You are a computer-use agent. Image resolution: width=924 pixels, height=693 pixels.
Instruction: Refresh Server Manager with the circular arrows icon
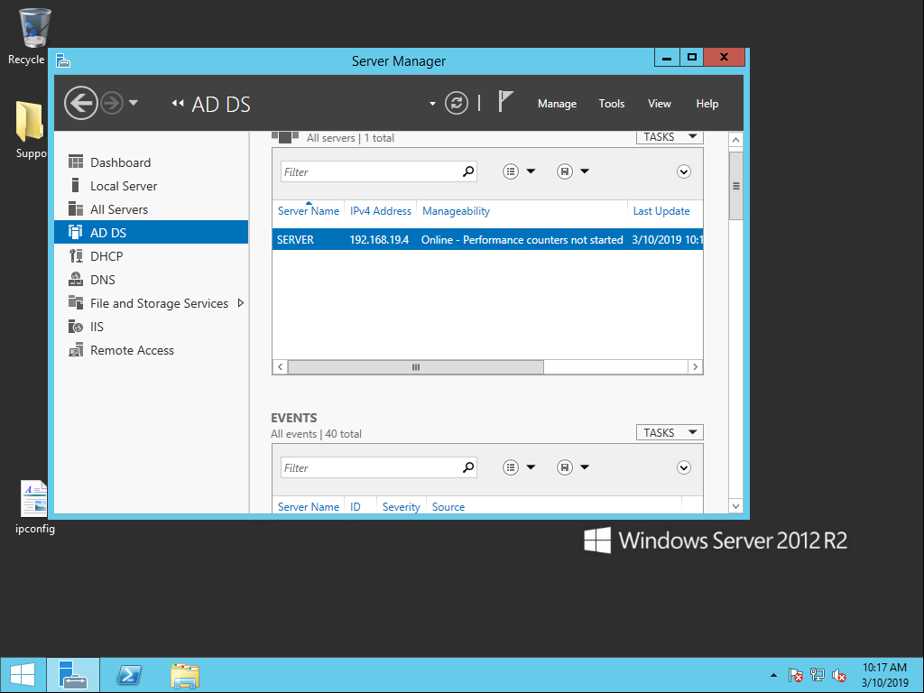click(x=456, y=103)
